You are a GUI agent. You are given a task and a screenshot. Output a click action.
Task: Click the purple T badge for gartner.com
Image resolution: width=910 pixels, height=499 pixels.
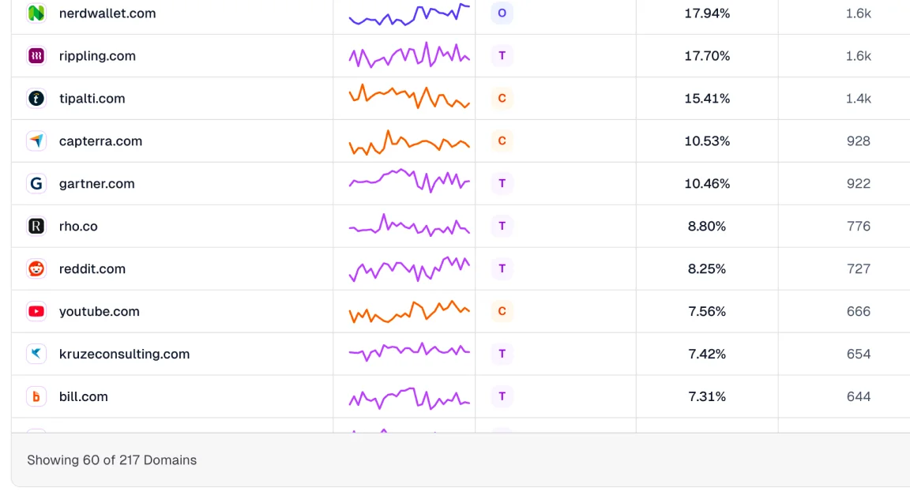(502, 184)
